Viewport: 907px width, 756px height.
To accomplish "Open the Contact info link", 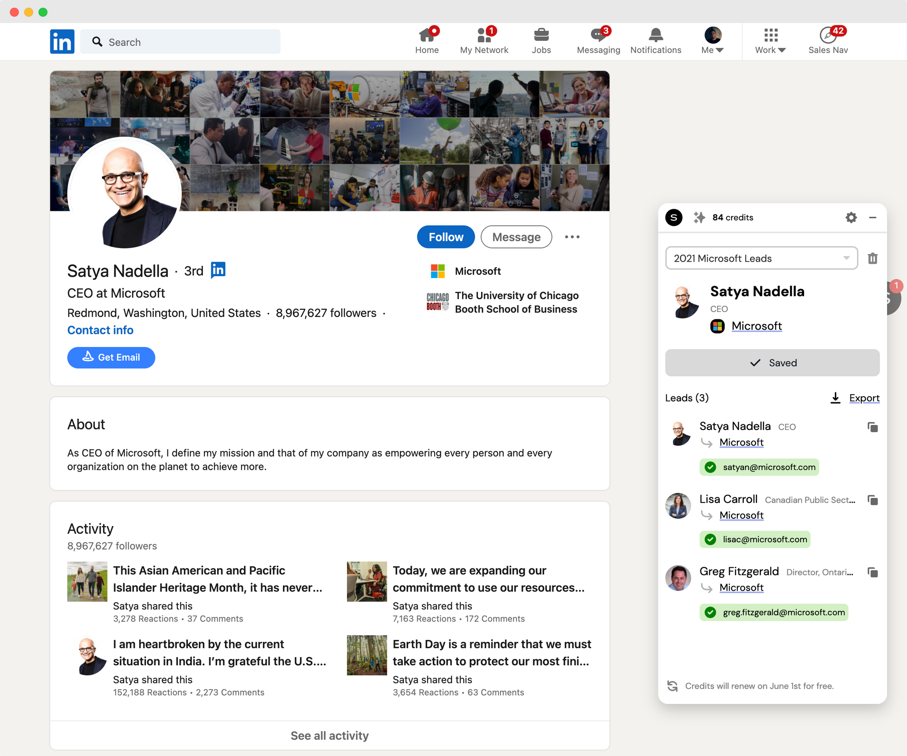I will (x=100, y=330).
